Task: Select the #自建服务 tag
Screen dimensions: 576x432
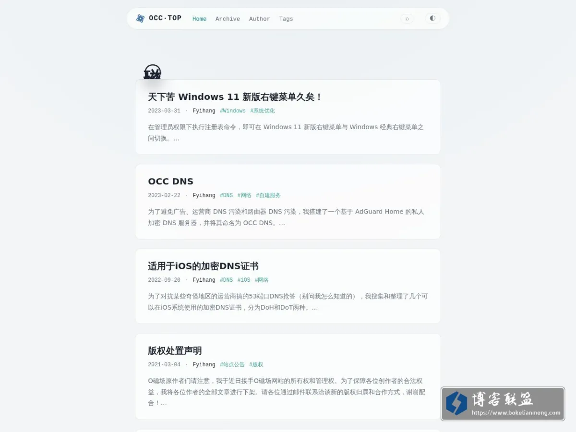Action: pyautogui.click(x=268, y=195)
